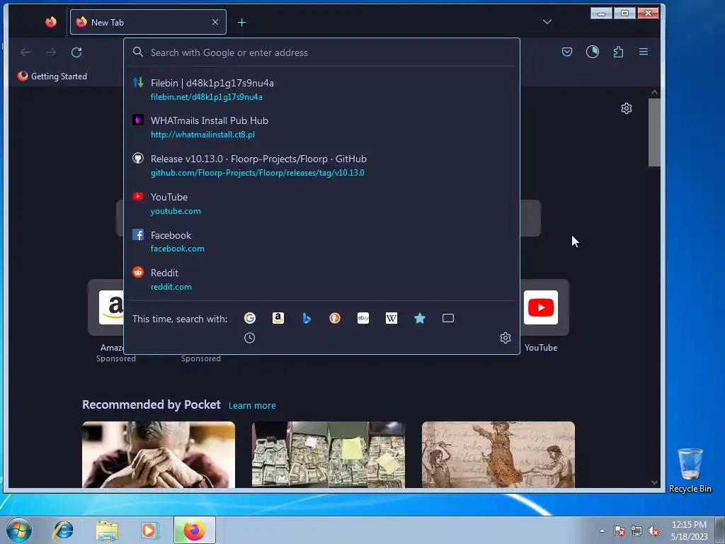Select the New Tab tab
The image size is (725, 544).
coord(148,22)
